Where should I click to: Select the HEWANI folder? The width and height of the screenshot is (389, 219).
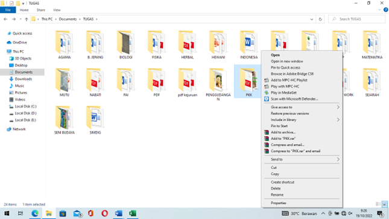(x=218, y=45)
